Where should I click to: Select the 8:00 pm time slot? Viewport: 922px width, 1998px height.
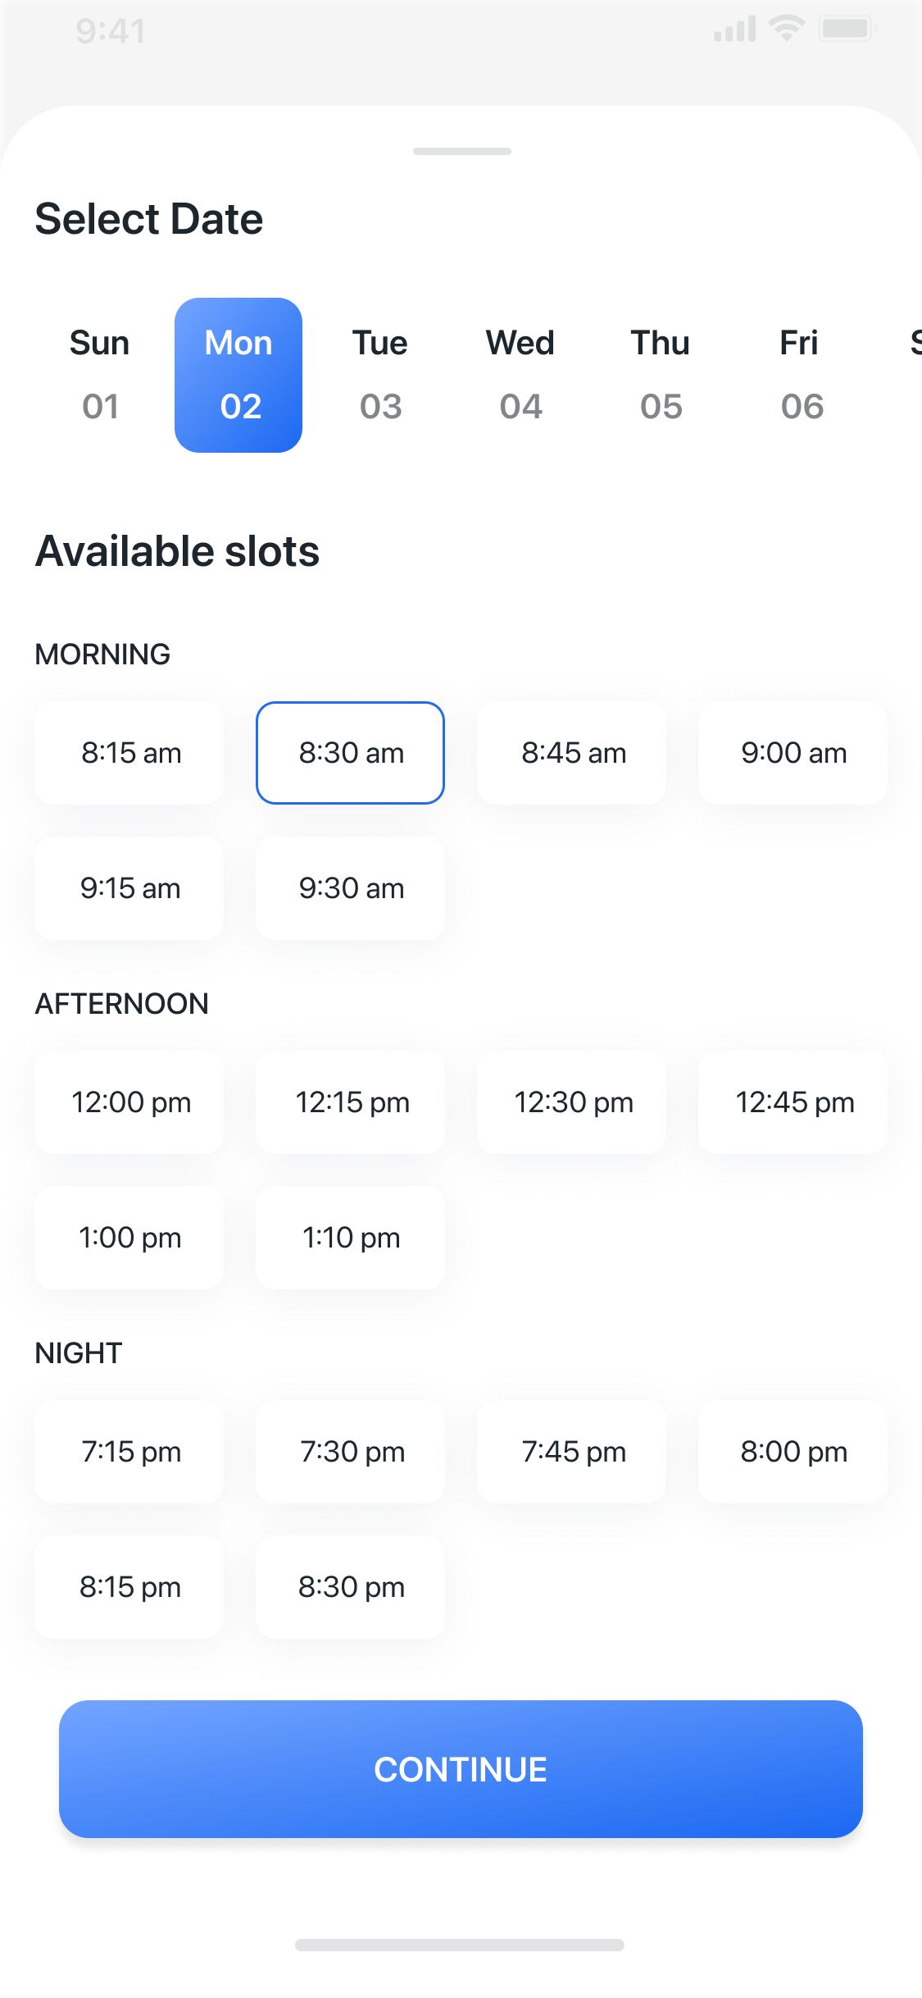(x=793, y=1452)
